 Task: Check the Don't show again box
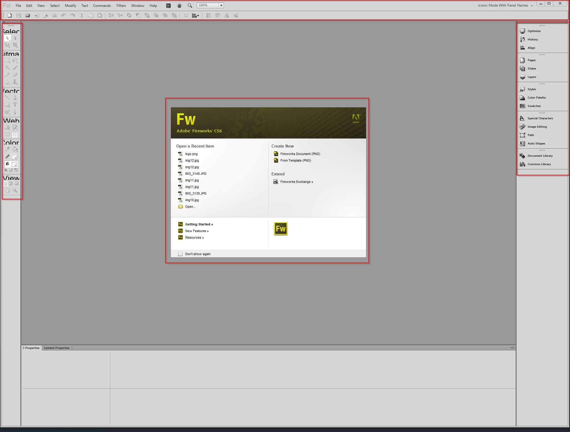pos(180,254)
